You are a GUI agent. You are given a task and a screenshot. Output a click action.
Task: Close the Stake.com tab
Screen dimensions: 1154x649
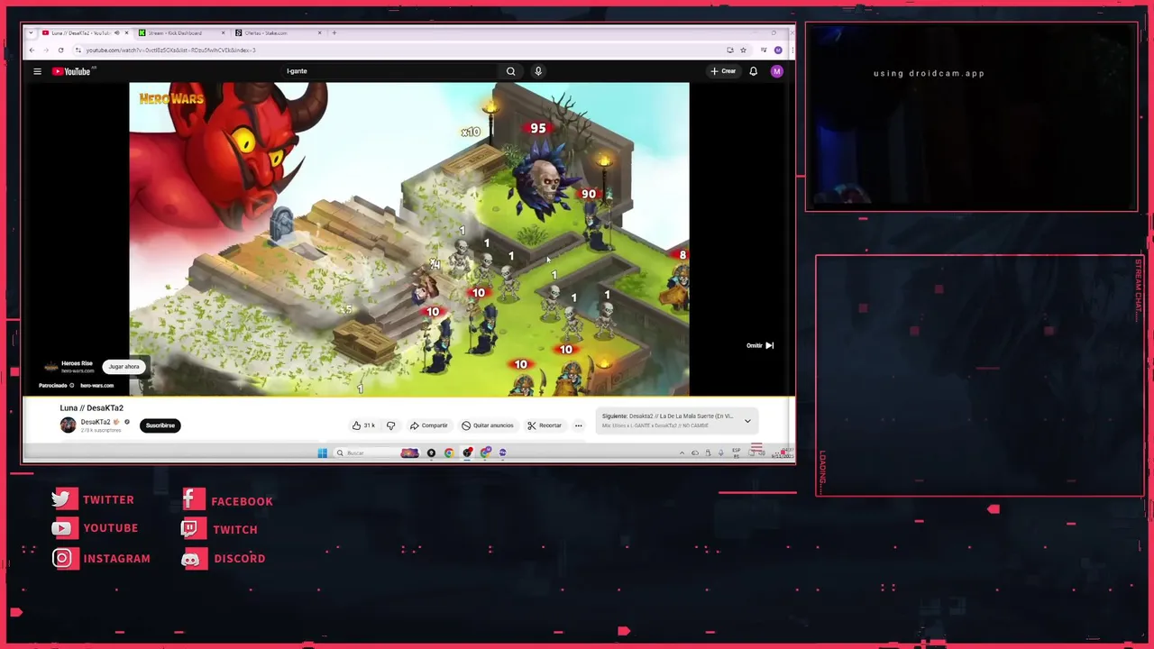pyautogui.click(x=319, y=33)
